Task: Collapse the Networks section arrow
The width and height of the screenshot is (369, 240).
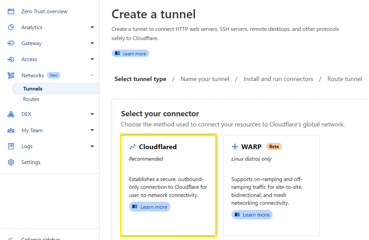Action: [92, 75]
